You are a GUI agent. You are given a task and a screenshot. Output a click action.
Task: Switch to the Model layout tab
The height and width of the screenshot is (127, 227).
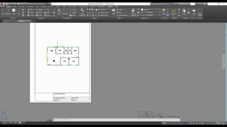tap(5, 123)
